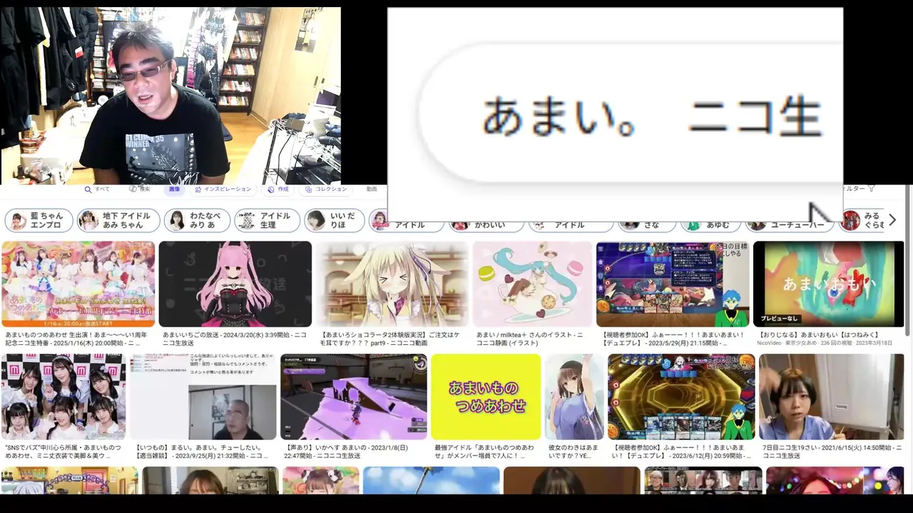
Task: Open the コレクション tab
Action: 326,190
